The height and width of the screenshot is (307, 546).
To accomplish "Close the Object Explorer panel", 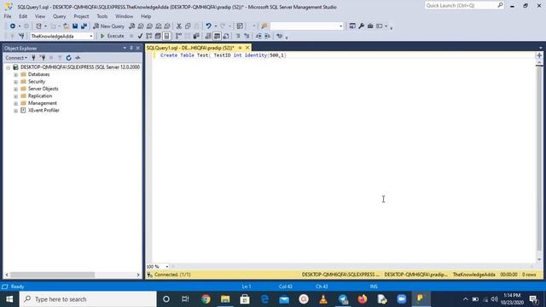I will point(138,48).
